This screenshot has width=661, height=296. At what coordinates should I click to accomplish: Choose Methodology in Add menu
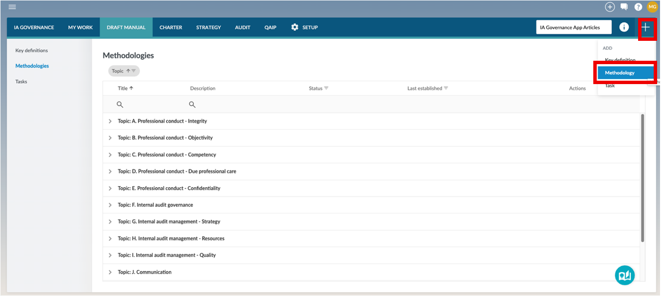pyautogui.click(x=626, y=73)
